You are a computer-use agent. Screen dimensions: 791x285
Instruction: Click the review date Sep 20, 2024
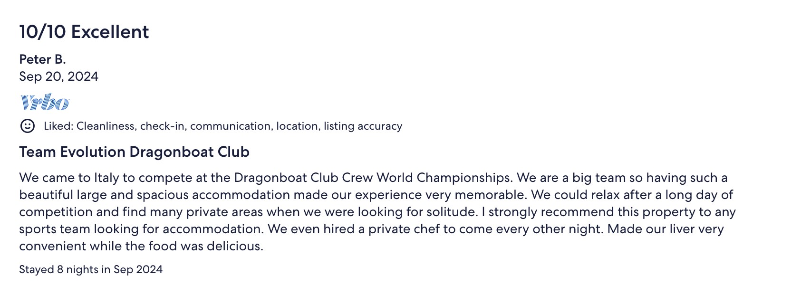[x=58, y=76]
